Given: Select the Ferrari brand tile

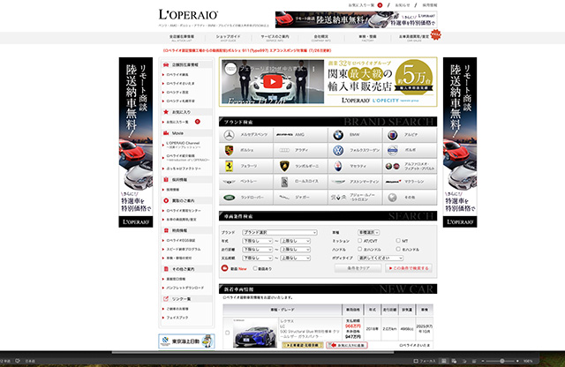Looking at the screenshot, I should point(246,166).
